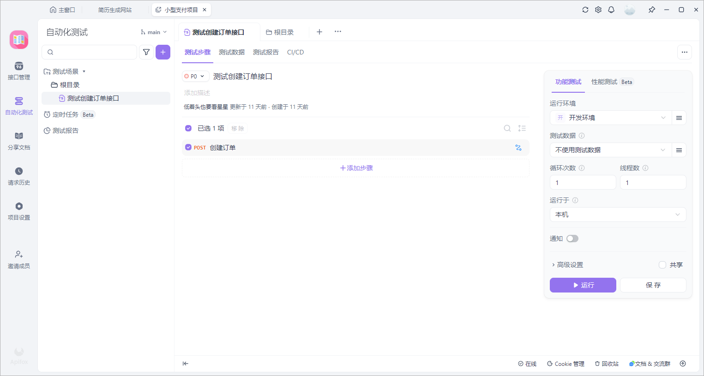This screenshot has width=704, height=376.
Task: Switch to the 测试数据 tab
Action: tap(232, 52)
